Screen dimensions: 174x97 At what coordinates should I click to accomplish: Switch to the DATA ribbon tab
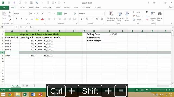click(58, 8)
